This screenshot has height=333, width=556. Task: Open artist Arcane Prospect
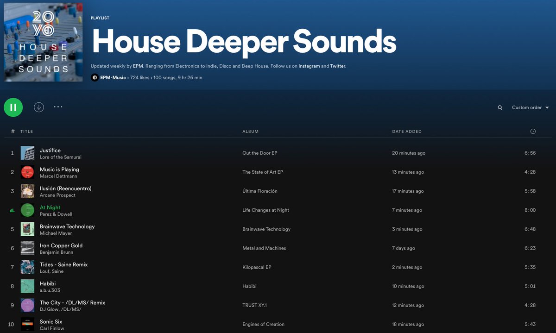coord(57,195)
